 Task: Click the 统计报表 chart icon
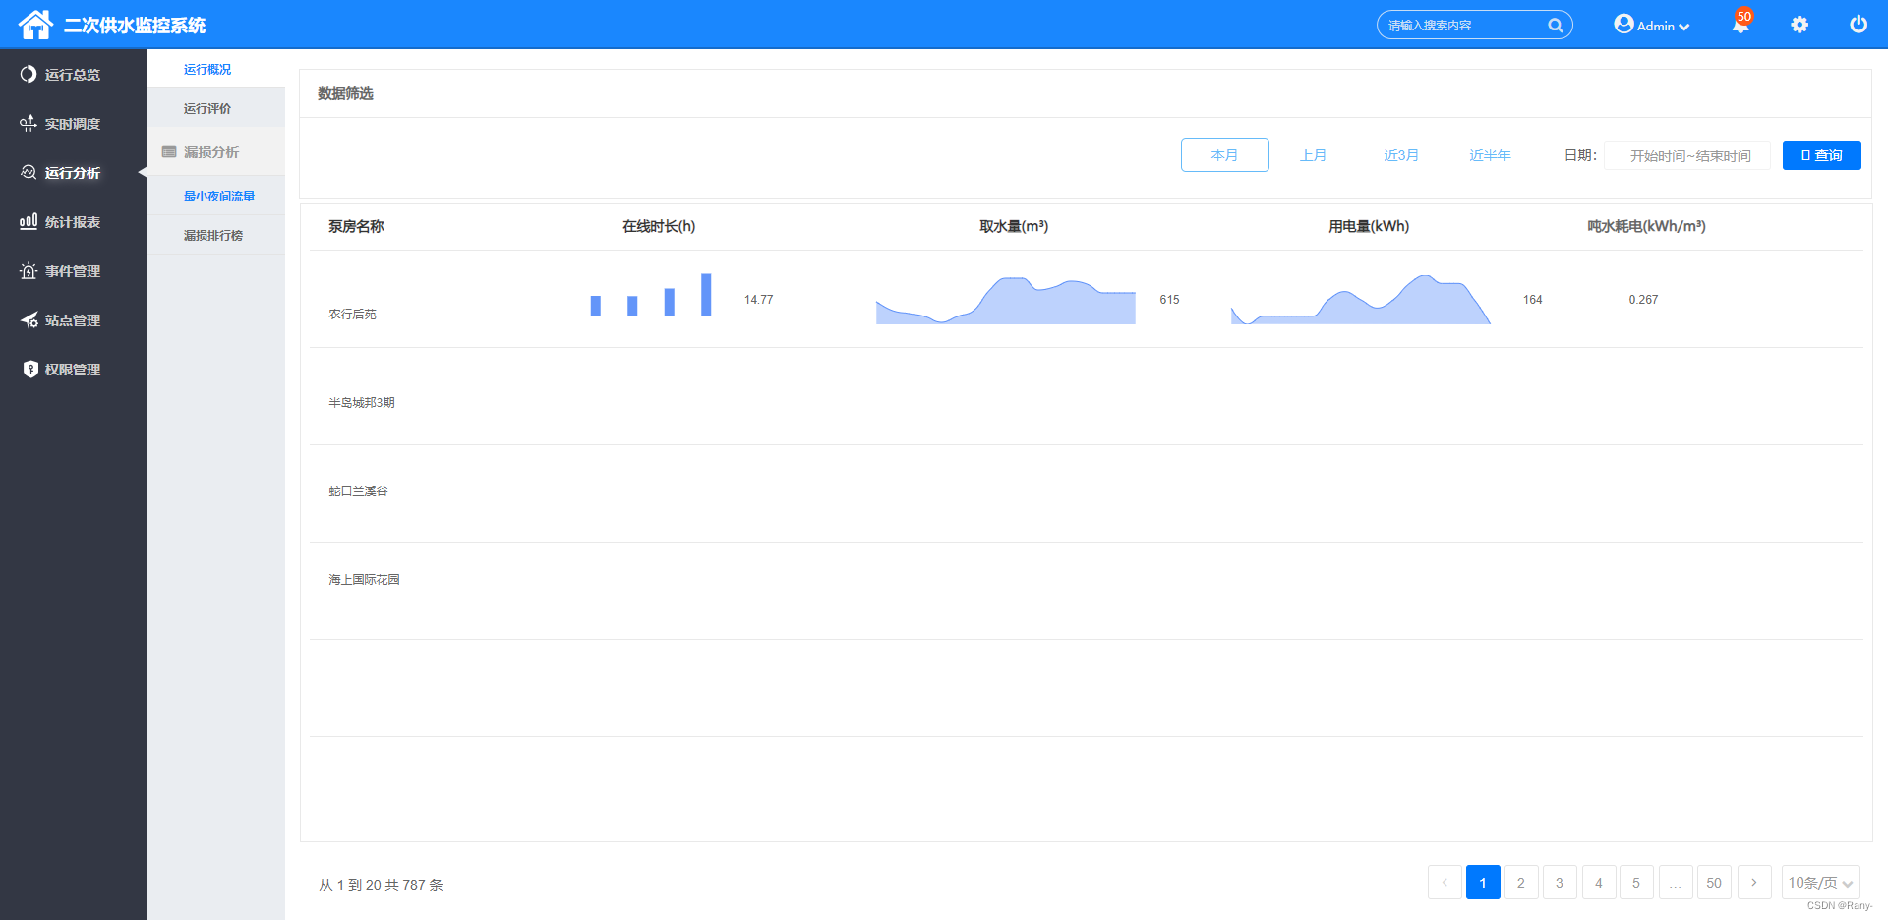coord(29,221)
